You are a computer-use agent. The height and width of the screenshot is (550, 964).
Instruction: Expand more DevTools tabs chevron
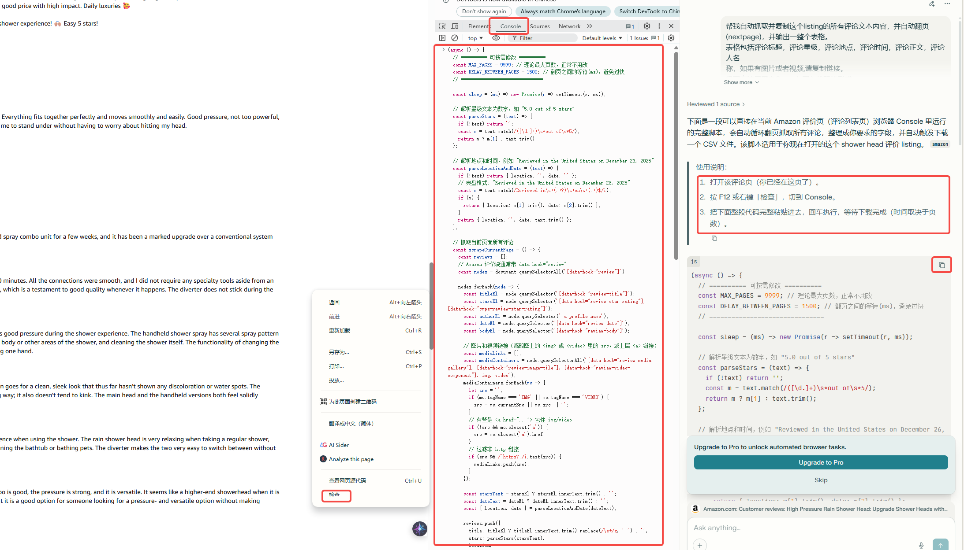pyautogui.click(x=590, y=26)
